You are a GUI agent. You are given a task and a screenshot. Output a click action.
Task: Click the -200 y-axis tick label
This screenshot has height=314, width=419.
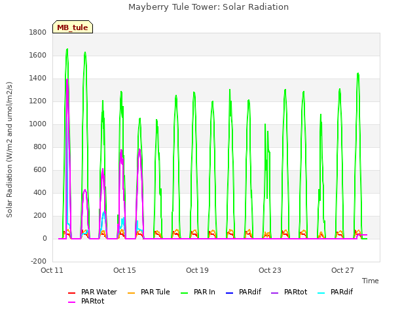tap(39, 262)
